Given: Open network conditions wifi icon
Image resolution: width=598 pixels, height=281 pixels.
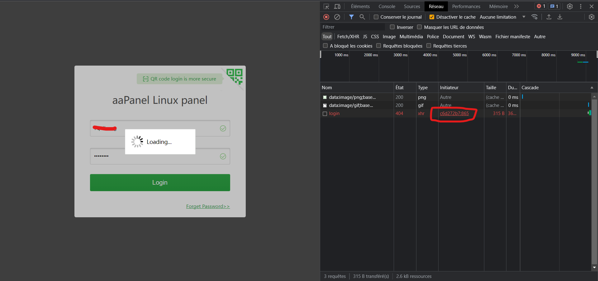Looking at the screenshot, I should pyautogui.click(x=534, y=17).
